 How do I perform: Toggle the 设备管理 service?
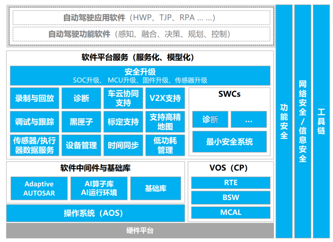(81, 145)
